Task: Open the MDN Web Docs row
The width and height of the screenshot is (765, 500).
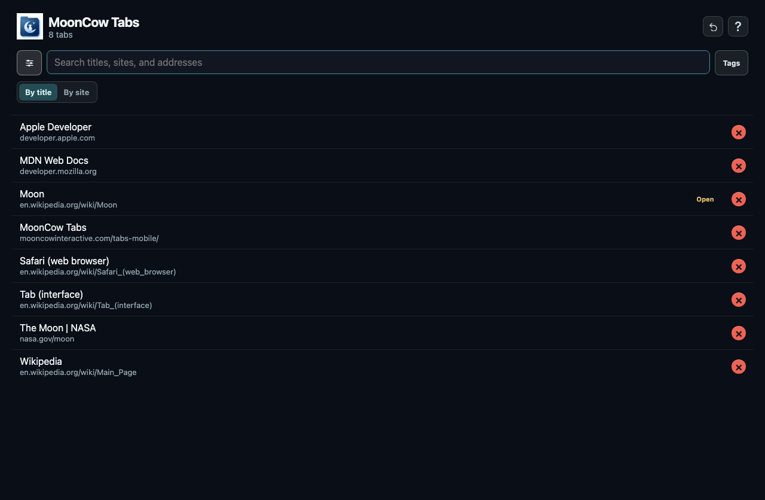Action: (x=382, y=166)
